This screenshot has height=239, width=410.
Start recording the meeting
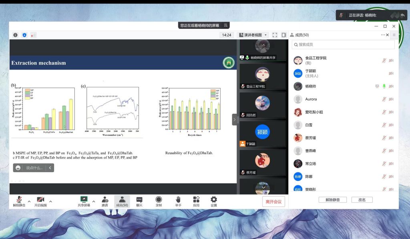(x=159, y=199)
